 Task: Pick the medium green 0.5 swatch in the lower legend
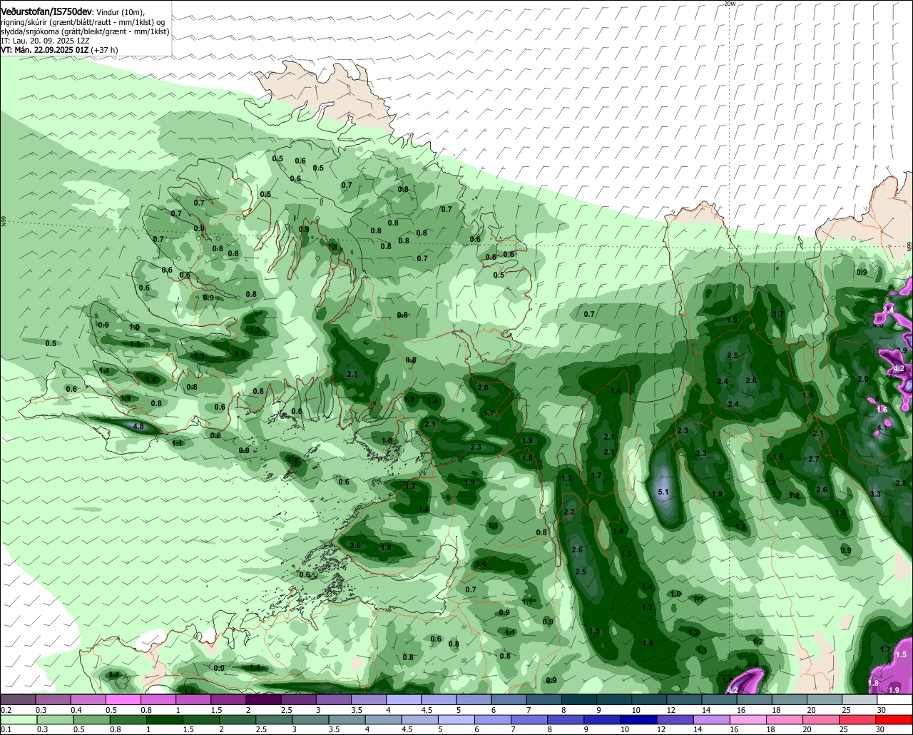pos(93,720)
